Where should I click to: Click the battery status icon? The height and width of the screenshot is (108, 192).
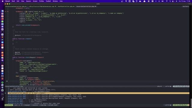click(x=163, y=1)
